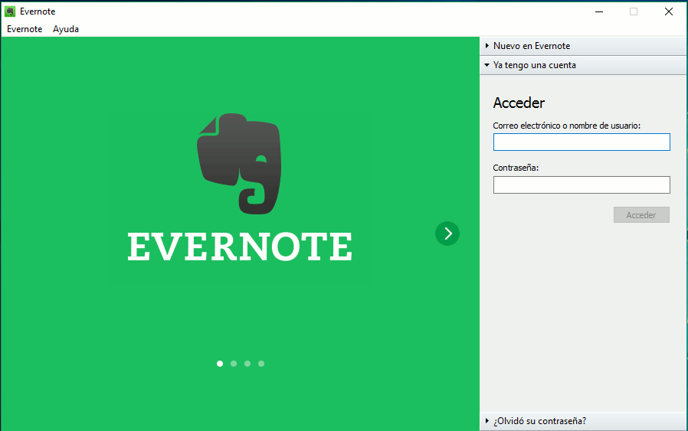
Task: Click the EVERNOTE wordmark text
Action: tap(240, 247)
